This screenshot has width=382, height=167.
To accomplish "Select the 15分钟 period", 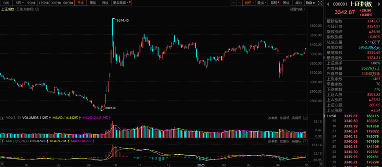I will click(x=44, y=3).
